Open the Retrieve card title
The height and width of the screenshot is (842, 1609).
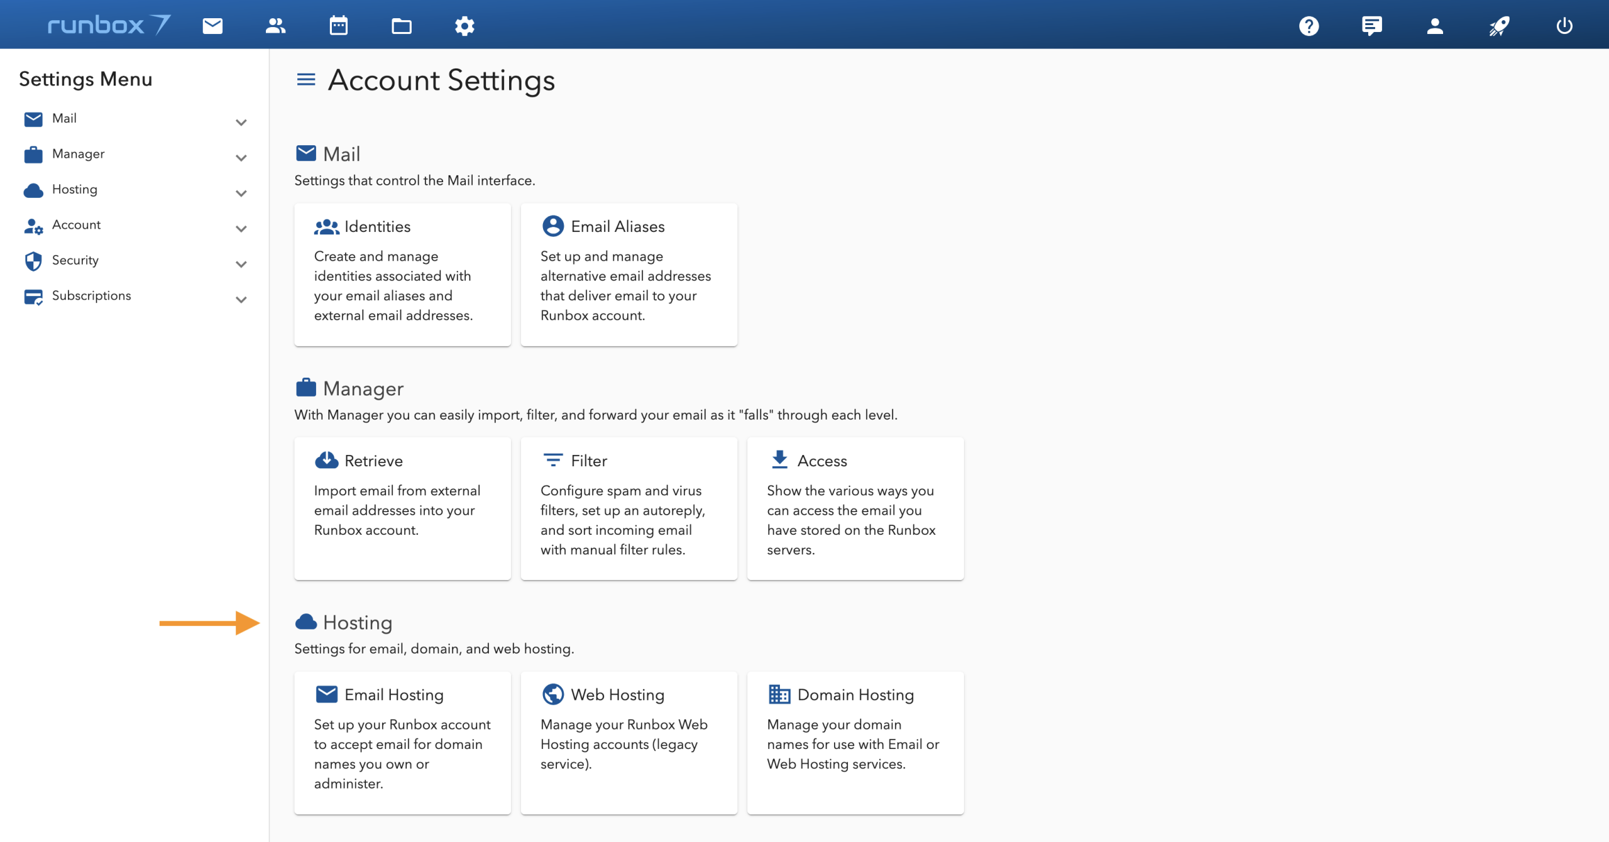pyautogui.click(x=373, y=461)
